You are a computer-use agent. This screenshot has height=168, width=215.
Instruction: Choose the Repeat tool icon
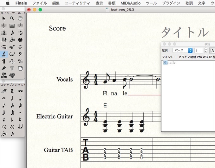(x=4, y=61)
